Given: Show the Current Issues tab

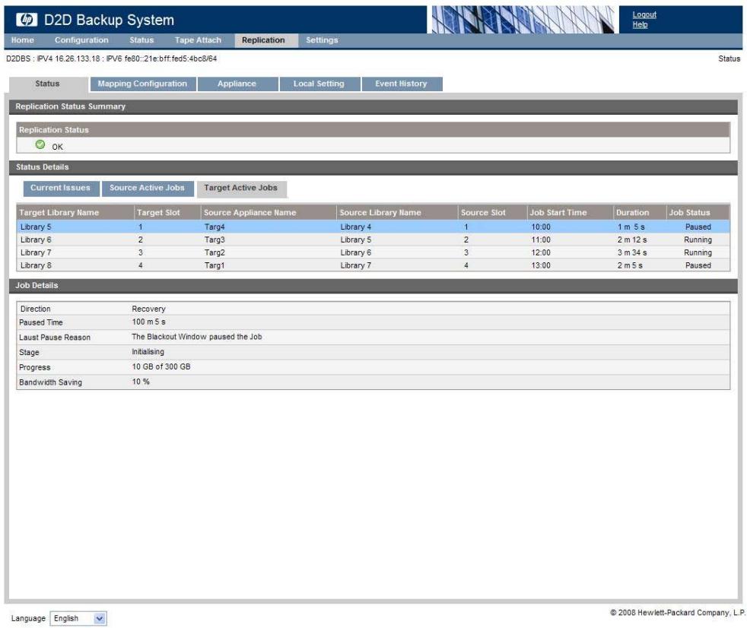Looking at the screenshot, I should pyautogui.click(x=61, y=188).
